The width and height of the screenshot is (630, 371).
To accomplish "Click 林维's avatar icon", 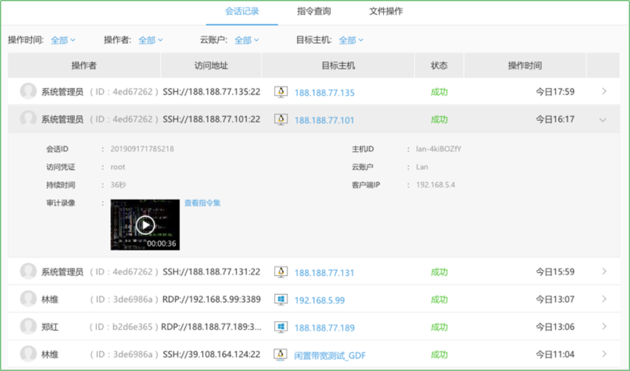I will click(28, 300).
